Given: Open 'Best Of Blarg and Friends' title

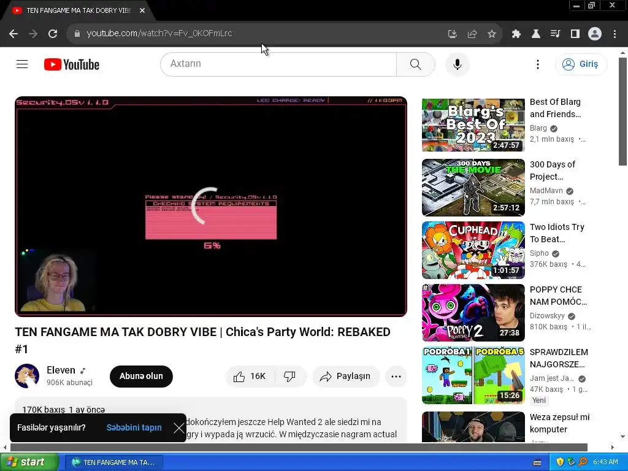Looking at the screenshot, I should (555, 108).
